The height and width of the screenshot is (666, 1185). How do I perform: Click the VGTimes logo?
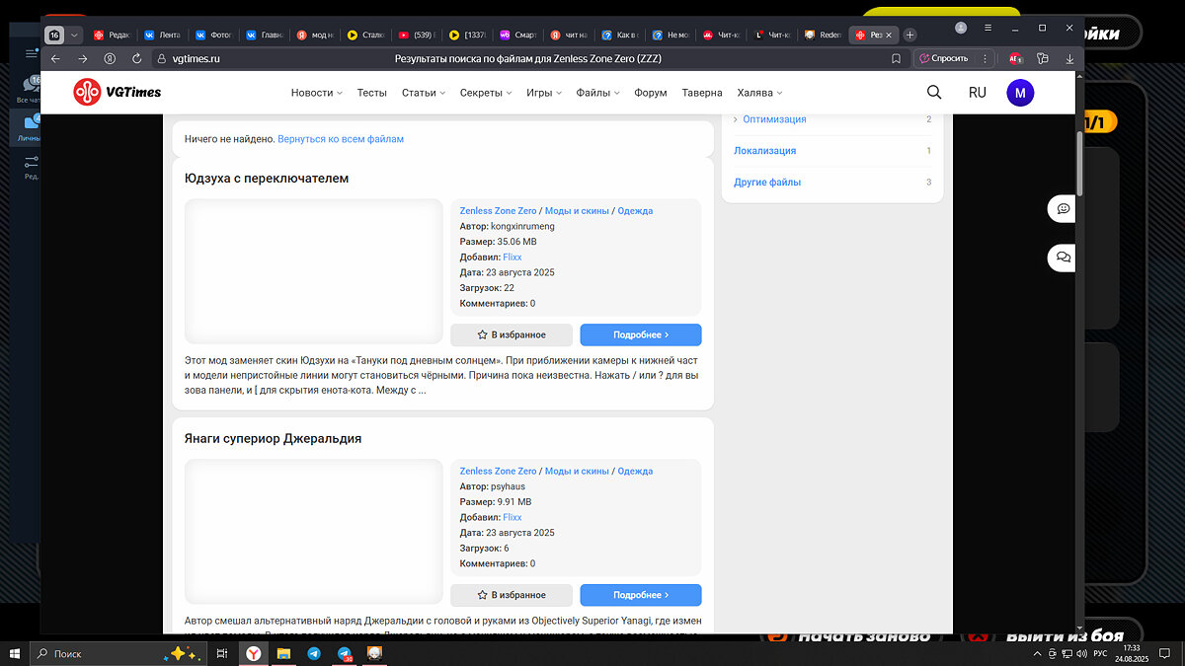(x=117, y=93)
